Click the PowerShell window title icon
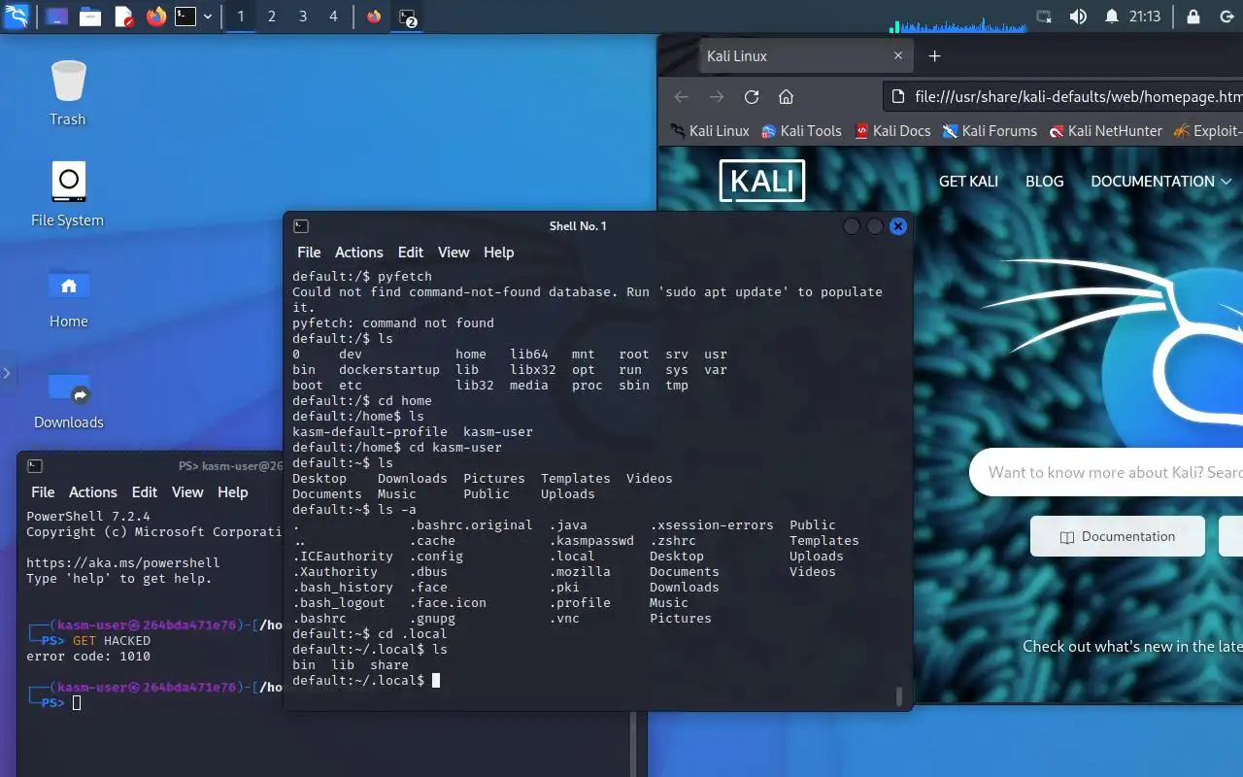 point(35,466)
